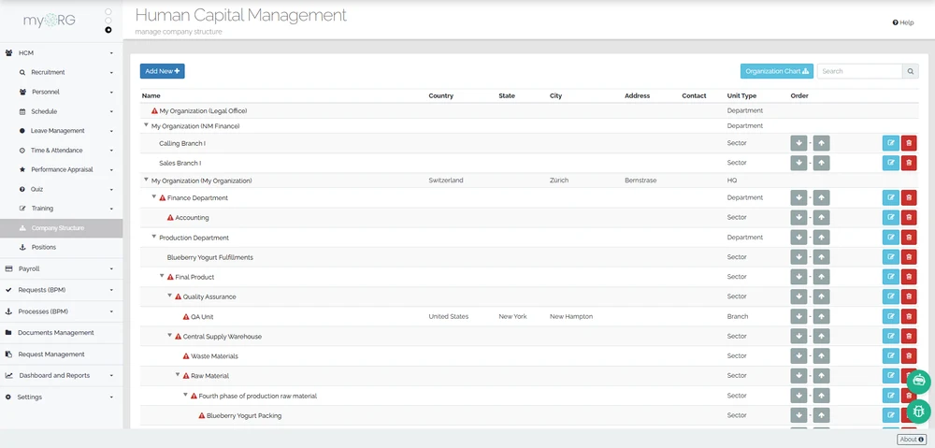This screenshot has height=448, width=935.
Task: Select the bottom filled radio dot by logo
Action: pyautogui.click(x=108, y=30)
